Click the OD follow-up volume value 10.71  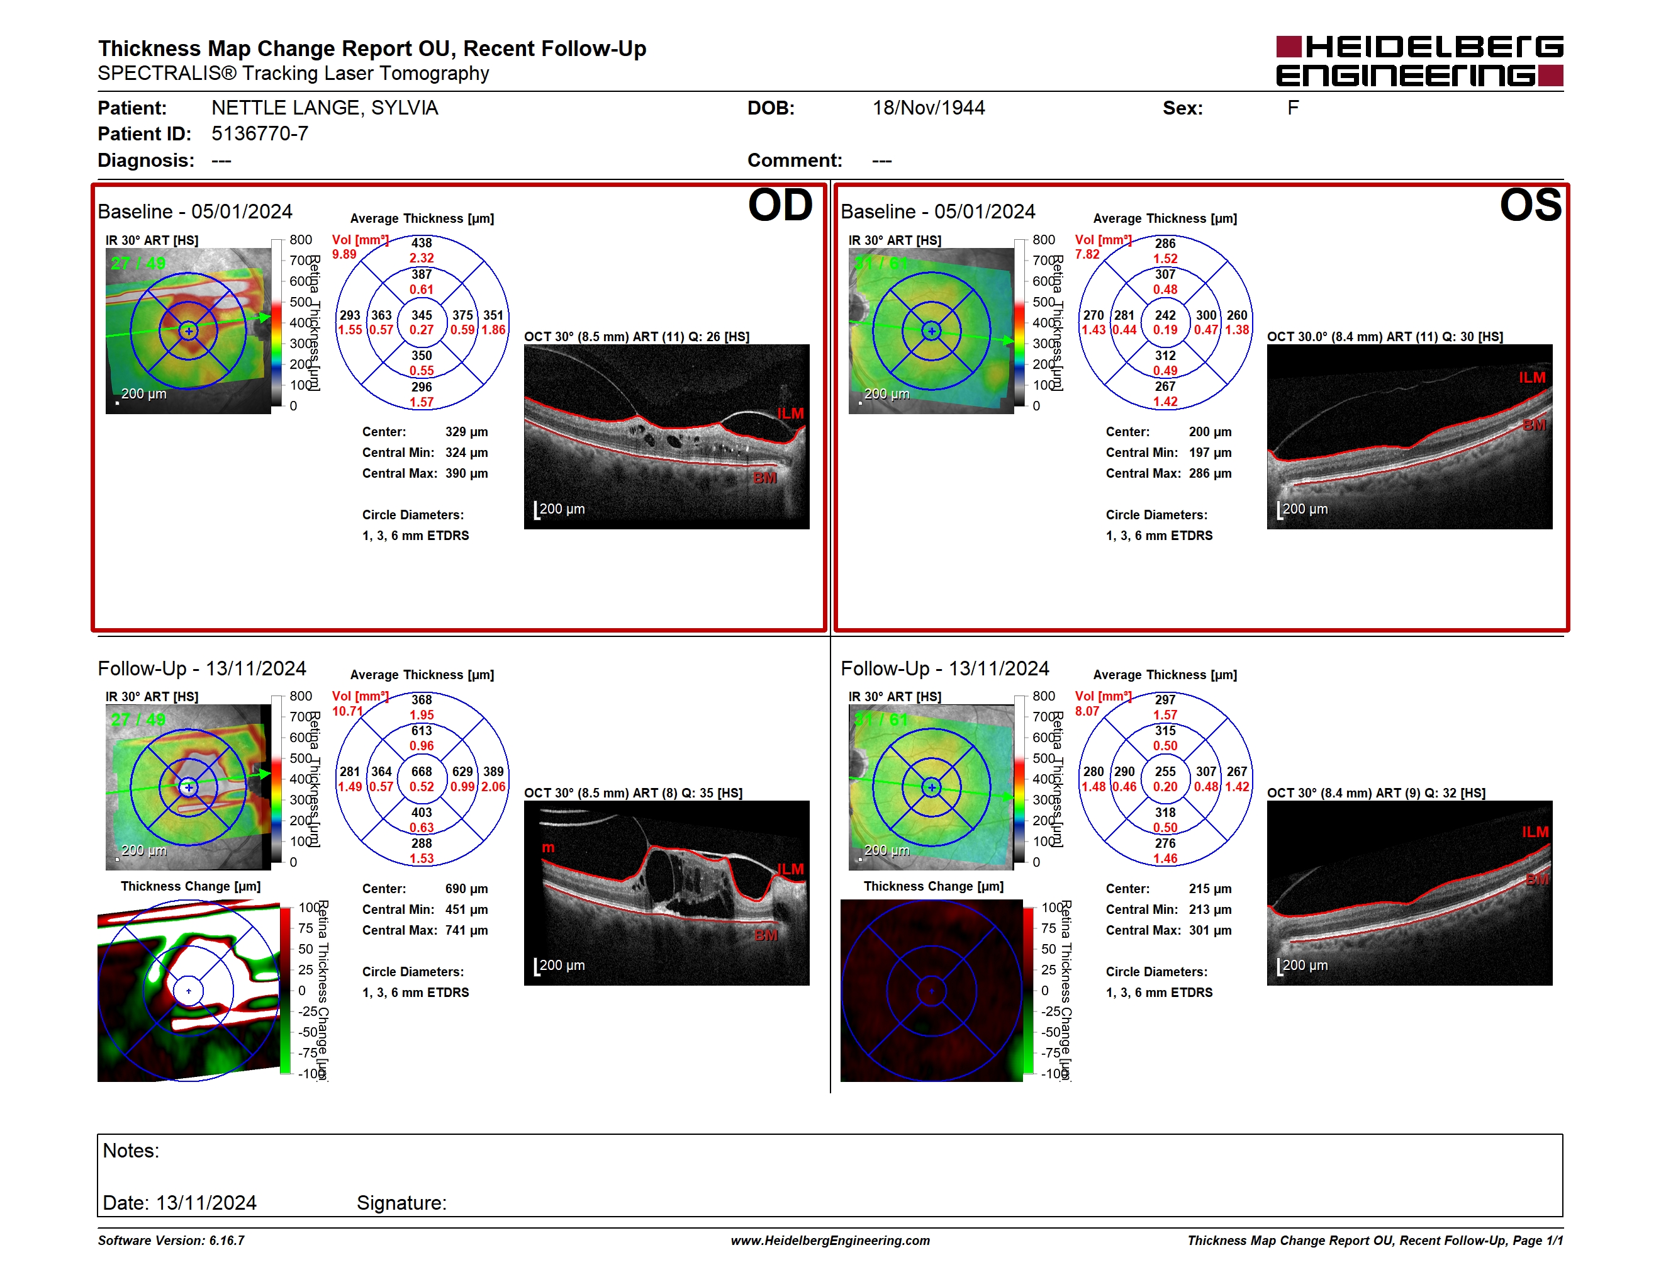pos(347,711)
